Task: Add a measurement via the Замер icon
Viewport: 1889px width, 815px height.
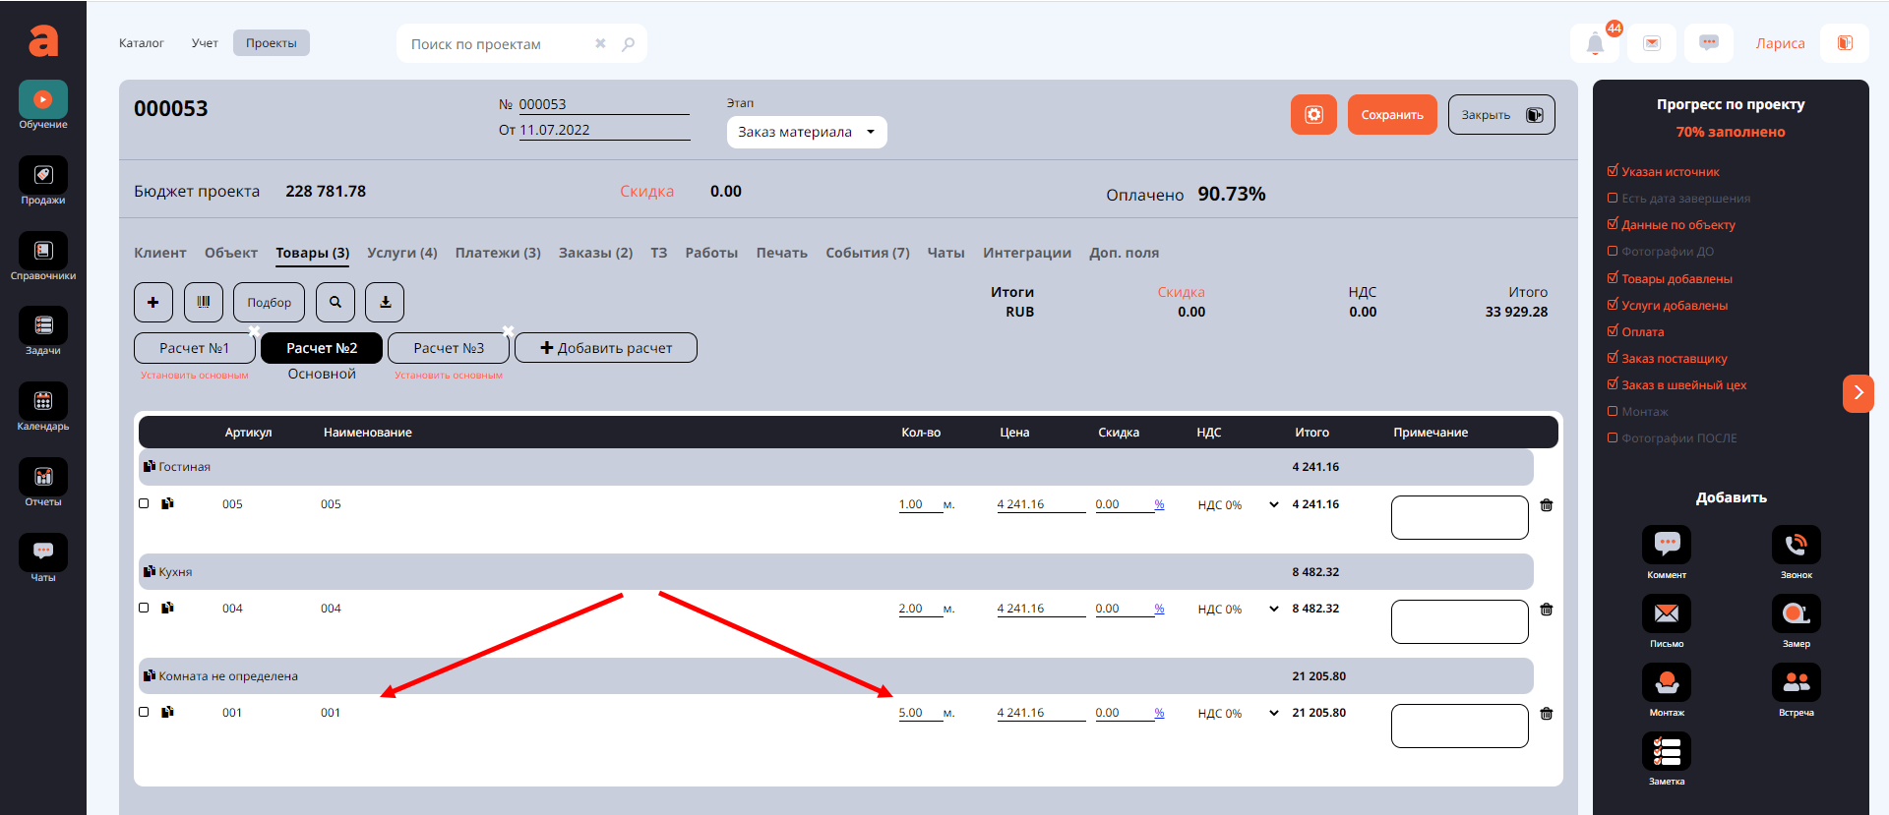Action: pos(1796,614)
